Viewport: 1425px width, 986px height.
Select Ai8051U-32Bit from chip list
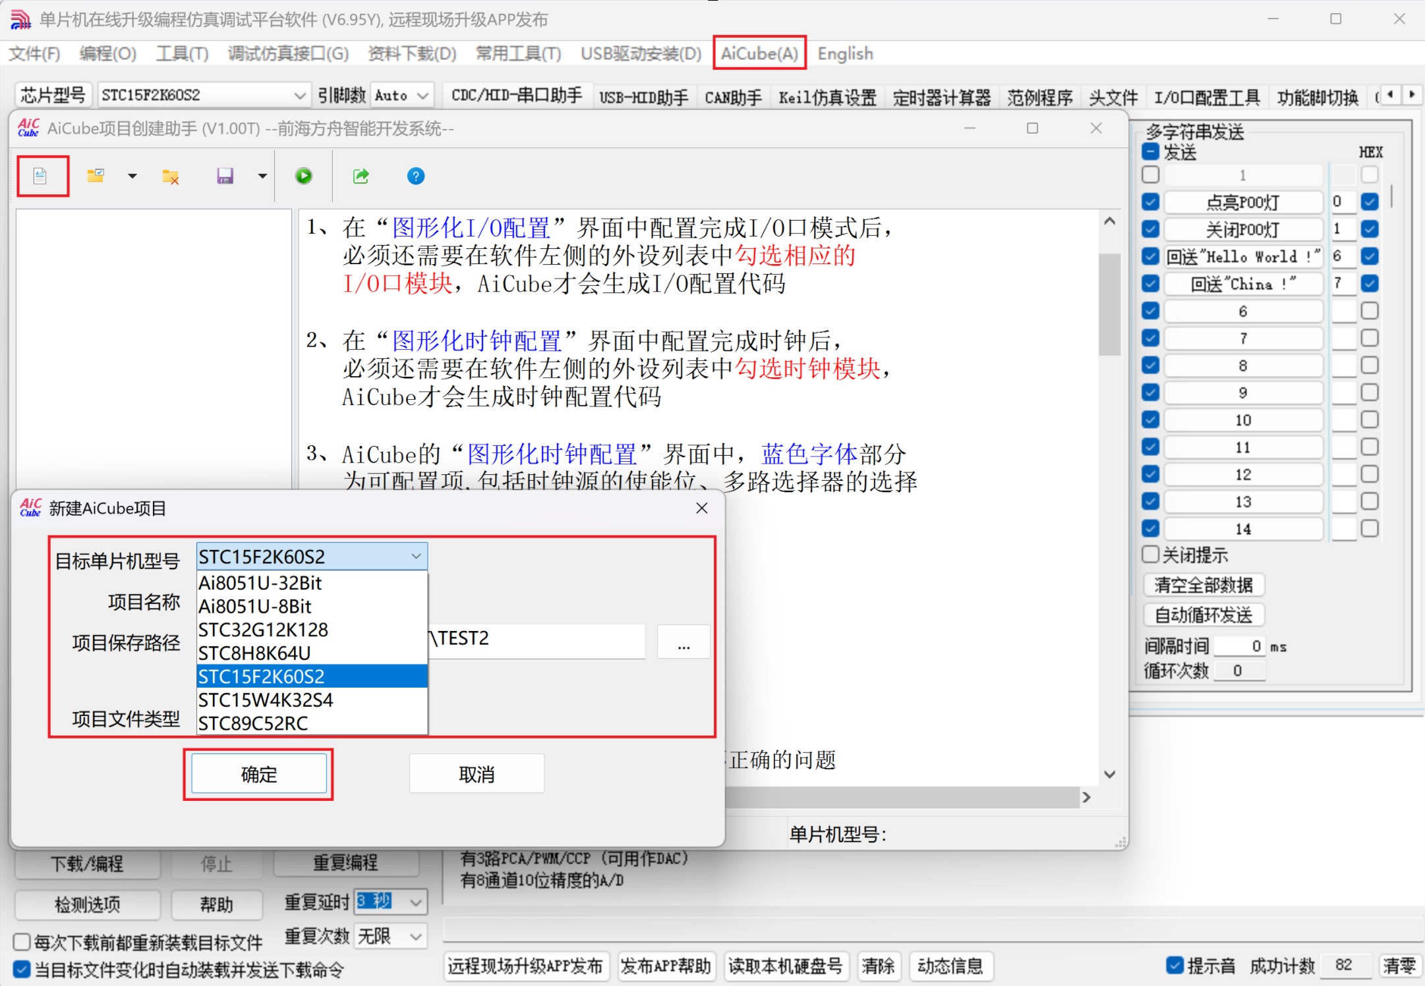click(312, 583)
